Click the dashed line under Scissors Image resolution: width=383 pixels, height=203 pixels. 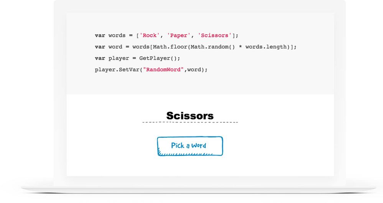[x=190, y=122]
